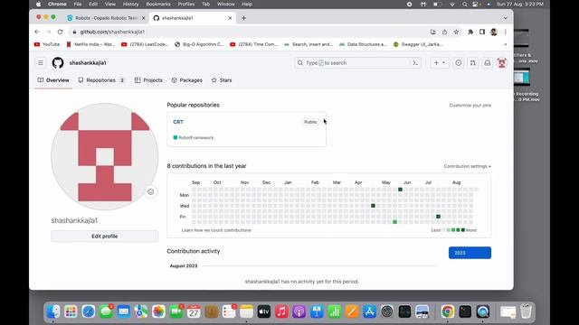579x325 pixels.
Task: Open Finder from the Dock
Action: click(x=53, y=311)
